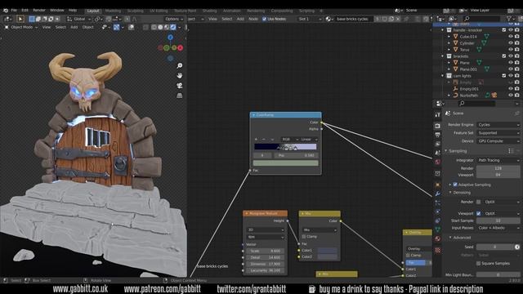Open the View Layer properties tab icon

coord(438,144)
